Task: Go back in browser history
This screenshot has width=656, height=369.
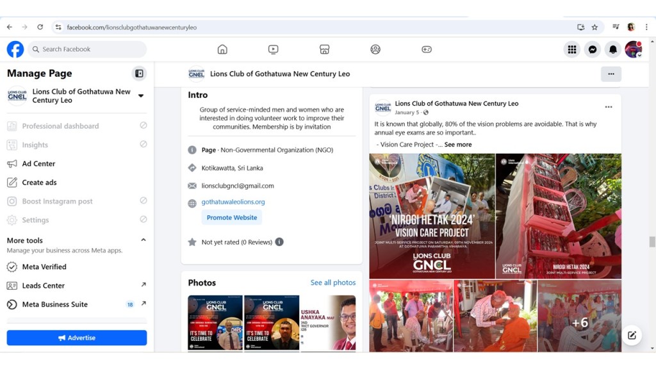Action: click(10, 27)
